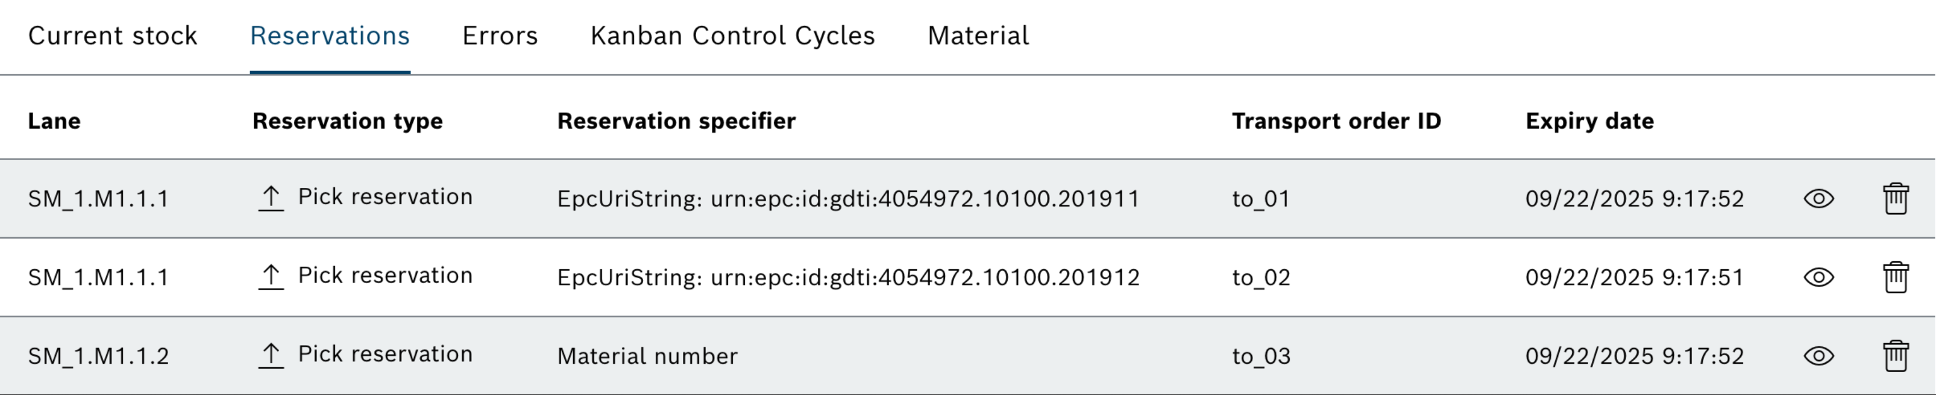Go to the Material tab

(x=978, y=36)
